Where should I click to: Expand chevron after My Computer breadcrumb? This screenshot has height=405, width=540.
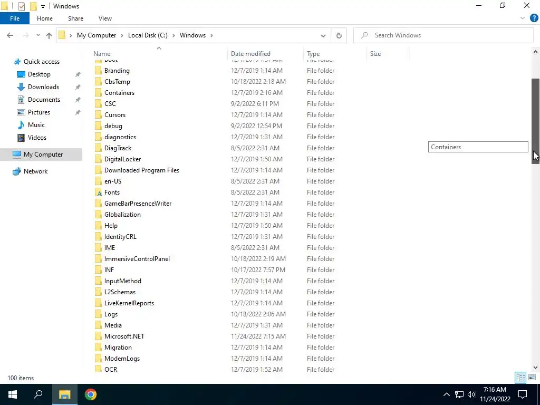pos(122,35)
